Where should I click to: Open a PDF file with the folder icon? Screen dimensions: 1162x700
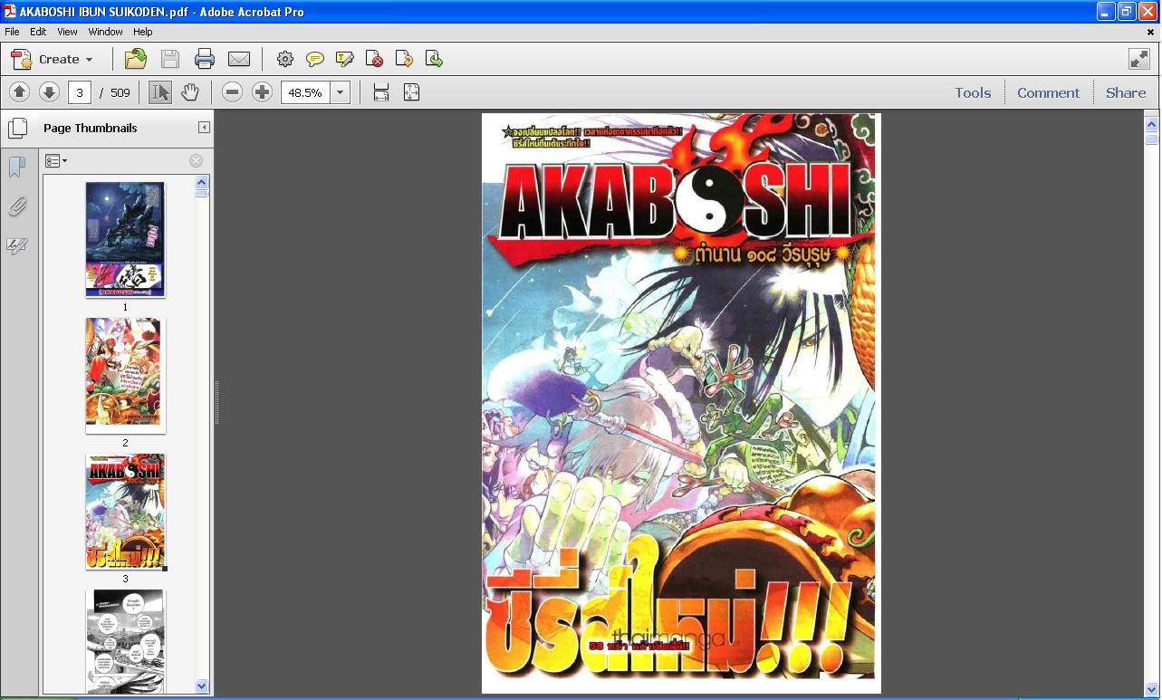[x=136, y=60]
